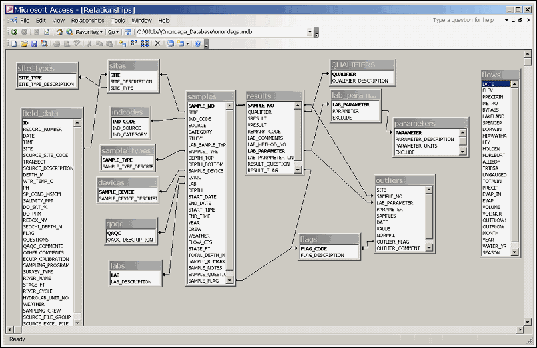
Task: Open the View menu
Action: [x=58, y=21]
